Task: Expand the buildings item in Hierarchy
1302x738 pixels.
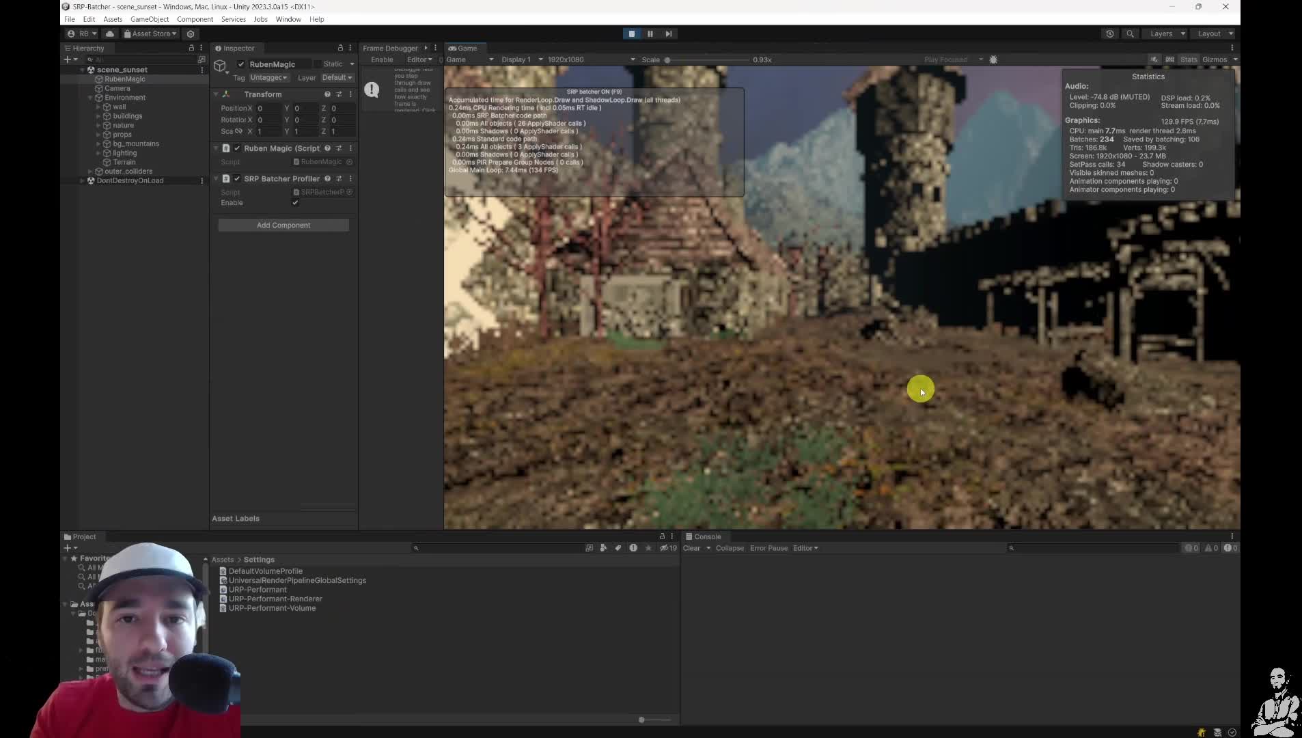Action: click(x=98, y=116)
